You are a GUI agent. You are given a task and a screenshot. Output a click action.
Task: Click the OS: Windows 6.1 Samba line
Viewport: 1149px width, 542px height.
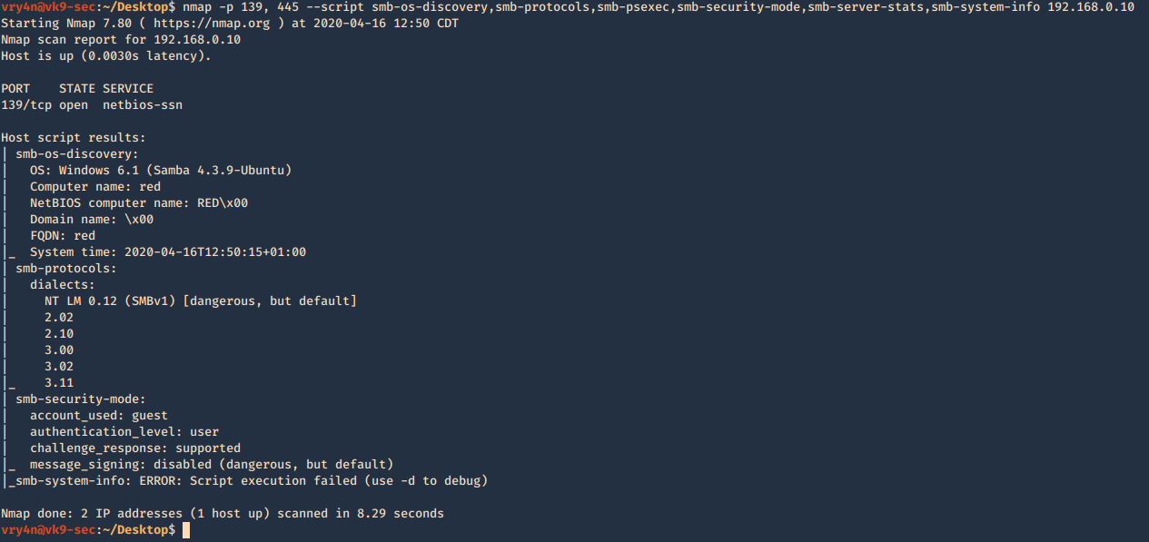(161, 171)
